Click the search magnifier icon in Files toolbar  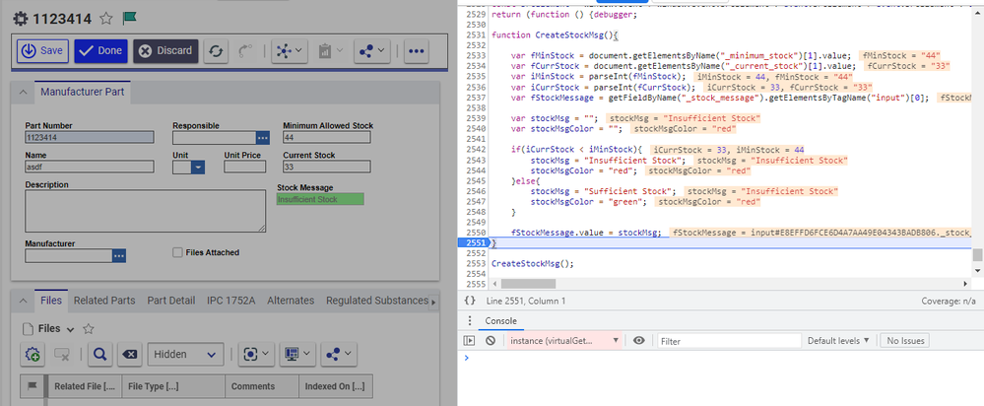99,354
